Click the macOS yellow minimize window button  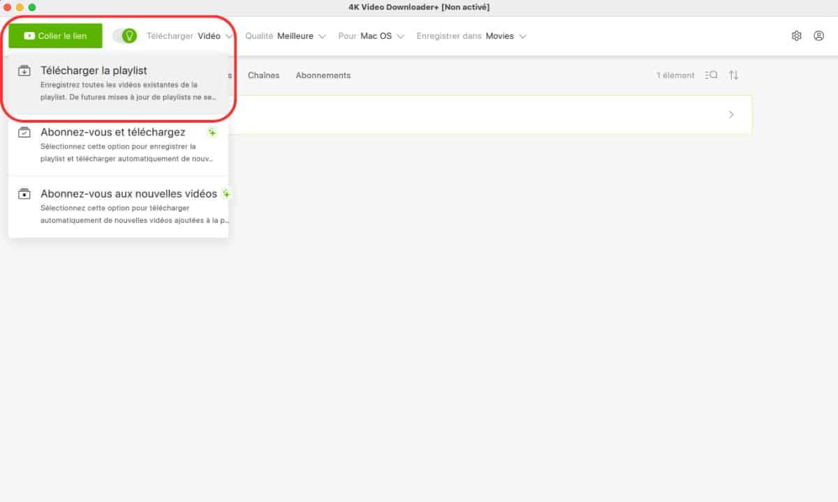(x=20, y=7)
